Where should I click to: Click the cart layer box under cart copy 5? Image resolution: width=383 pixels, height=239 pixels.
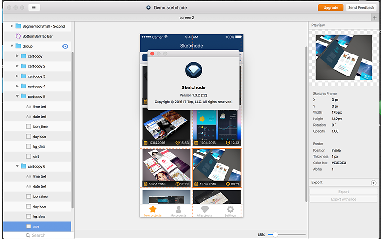29,156
